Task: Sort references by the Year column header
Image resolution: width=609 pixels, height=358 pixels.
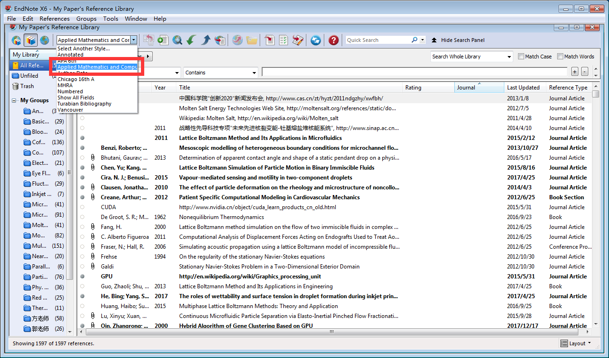Action: 164,88
